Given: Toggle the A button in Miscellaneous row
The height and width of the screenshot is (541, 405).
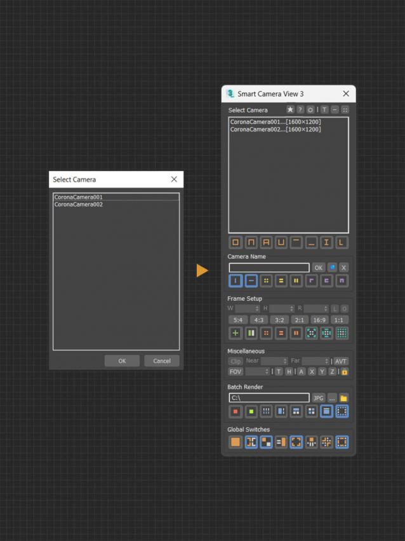Looking at the screenshot, I should pyautogui.click(x=301, y=372).
